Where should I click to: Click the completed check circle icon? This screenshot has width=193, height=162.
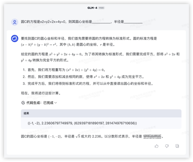23,103
